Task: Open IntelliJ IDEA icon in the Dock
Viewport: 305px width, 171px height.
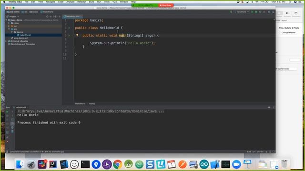Action: pyautogui.click(x=53, y=164)
